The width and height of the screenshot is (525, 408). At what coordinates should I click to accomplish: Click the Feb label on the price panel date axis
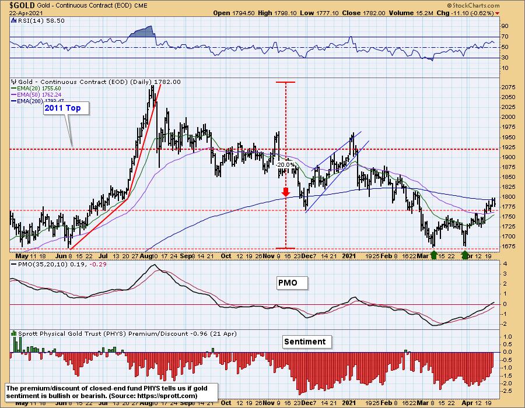[386, 256]
